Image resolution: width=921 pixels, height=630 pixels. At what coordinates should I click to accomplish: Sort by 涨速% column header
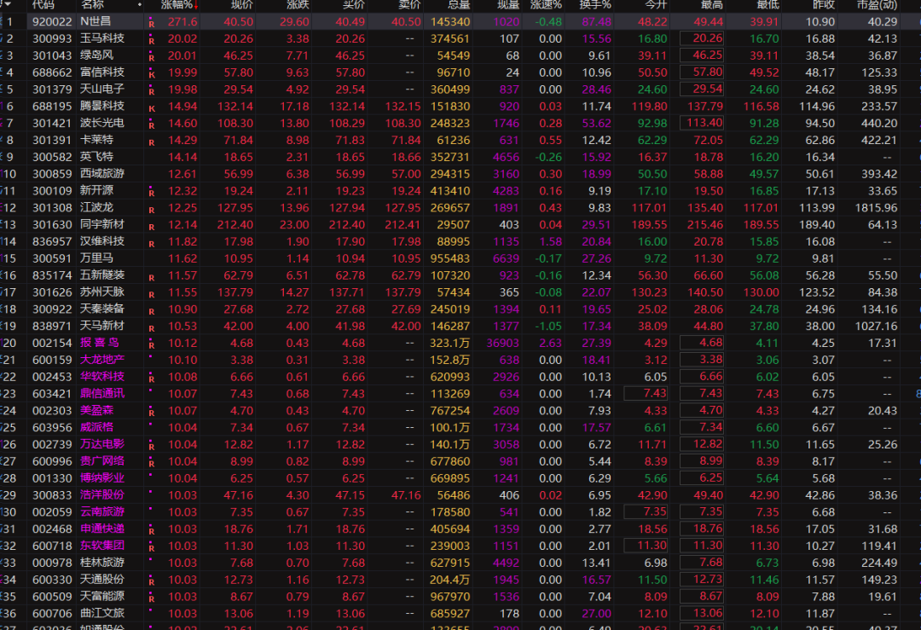(x=546, y=4)
